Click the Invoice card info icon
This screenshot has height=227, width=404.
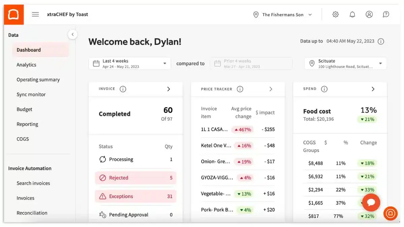click(123, 89)
